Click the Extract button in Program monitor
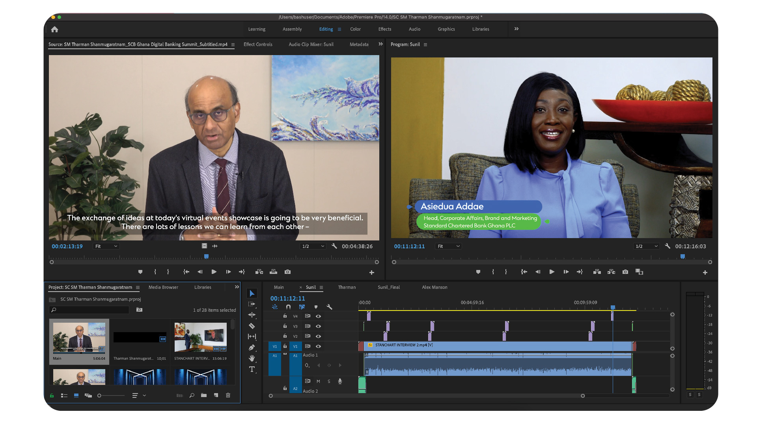 pyautogui.click(x=611, y=272)
